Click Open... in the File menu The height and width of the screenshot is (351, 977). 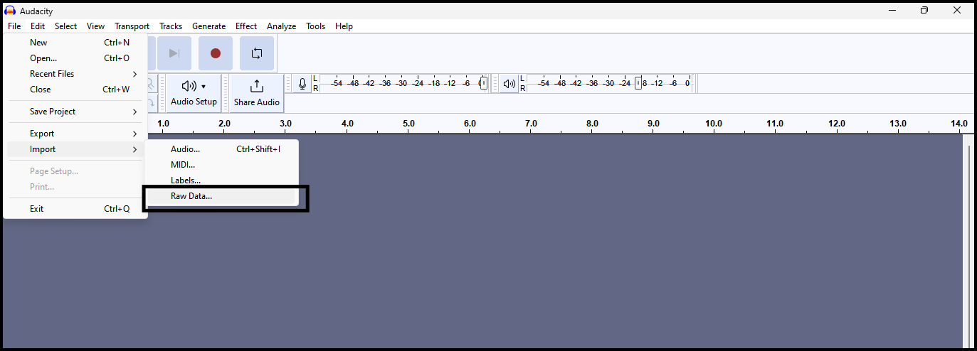75,58
